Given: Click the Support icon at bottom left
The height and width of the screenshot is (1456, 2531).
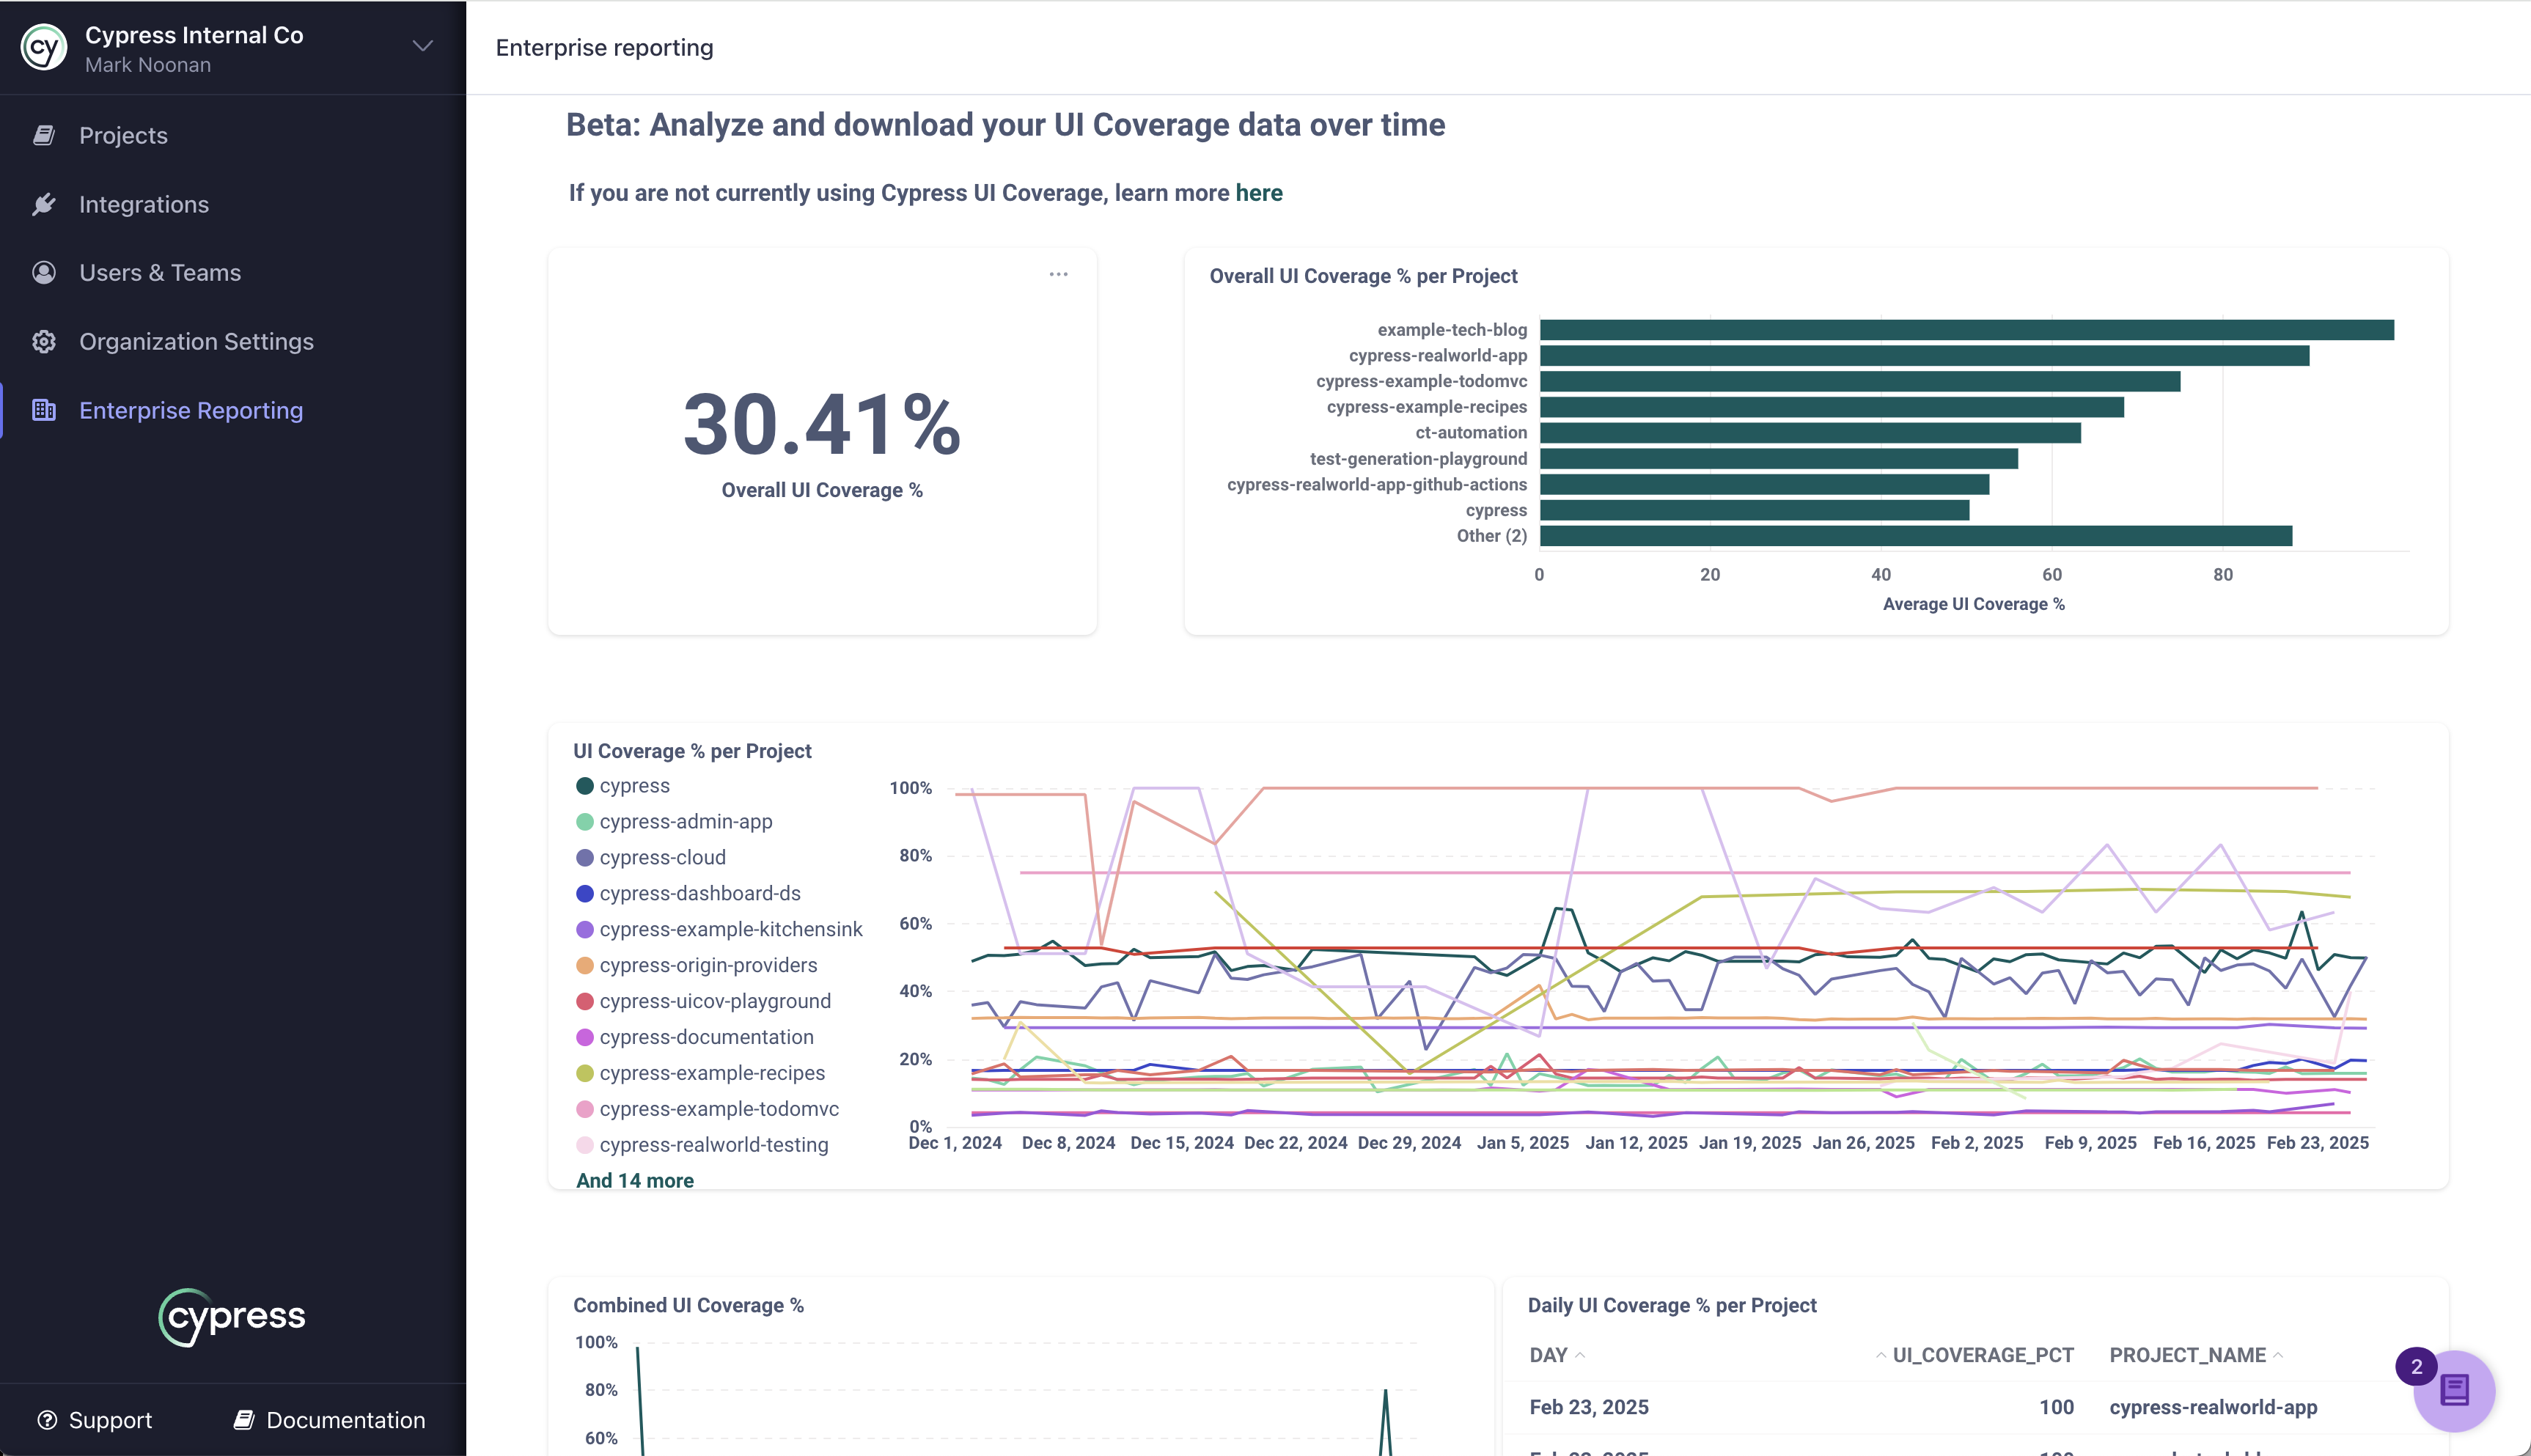Looking at the screenshot, I should 47,1419.
